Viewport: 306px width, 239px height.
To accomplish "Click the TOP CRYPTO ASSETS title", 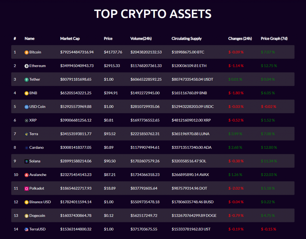I will coord(153,14).
